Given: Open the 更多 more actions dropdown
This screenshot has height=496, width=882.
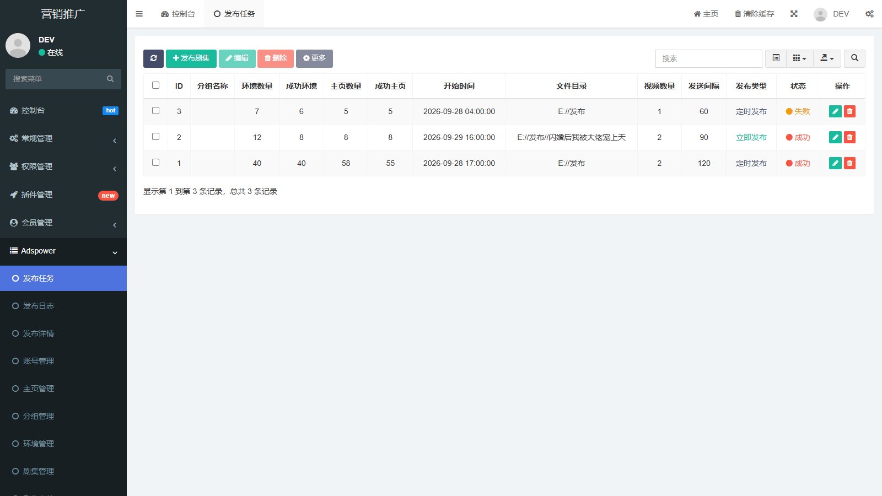Looking at the screenshot, I should click(314, 58).
